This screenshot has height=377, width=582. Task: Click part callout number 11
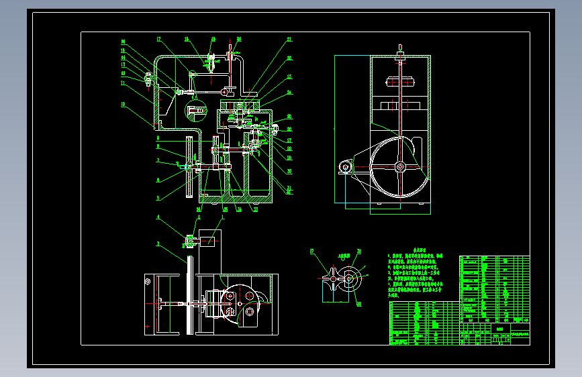tap(124, 83)
